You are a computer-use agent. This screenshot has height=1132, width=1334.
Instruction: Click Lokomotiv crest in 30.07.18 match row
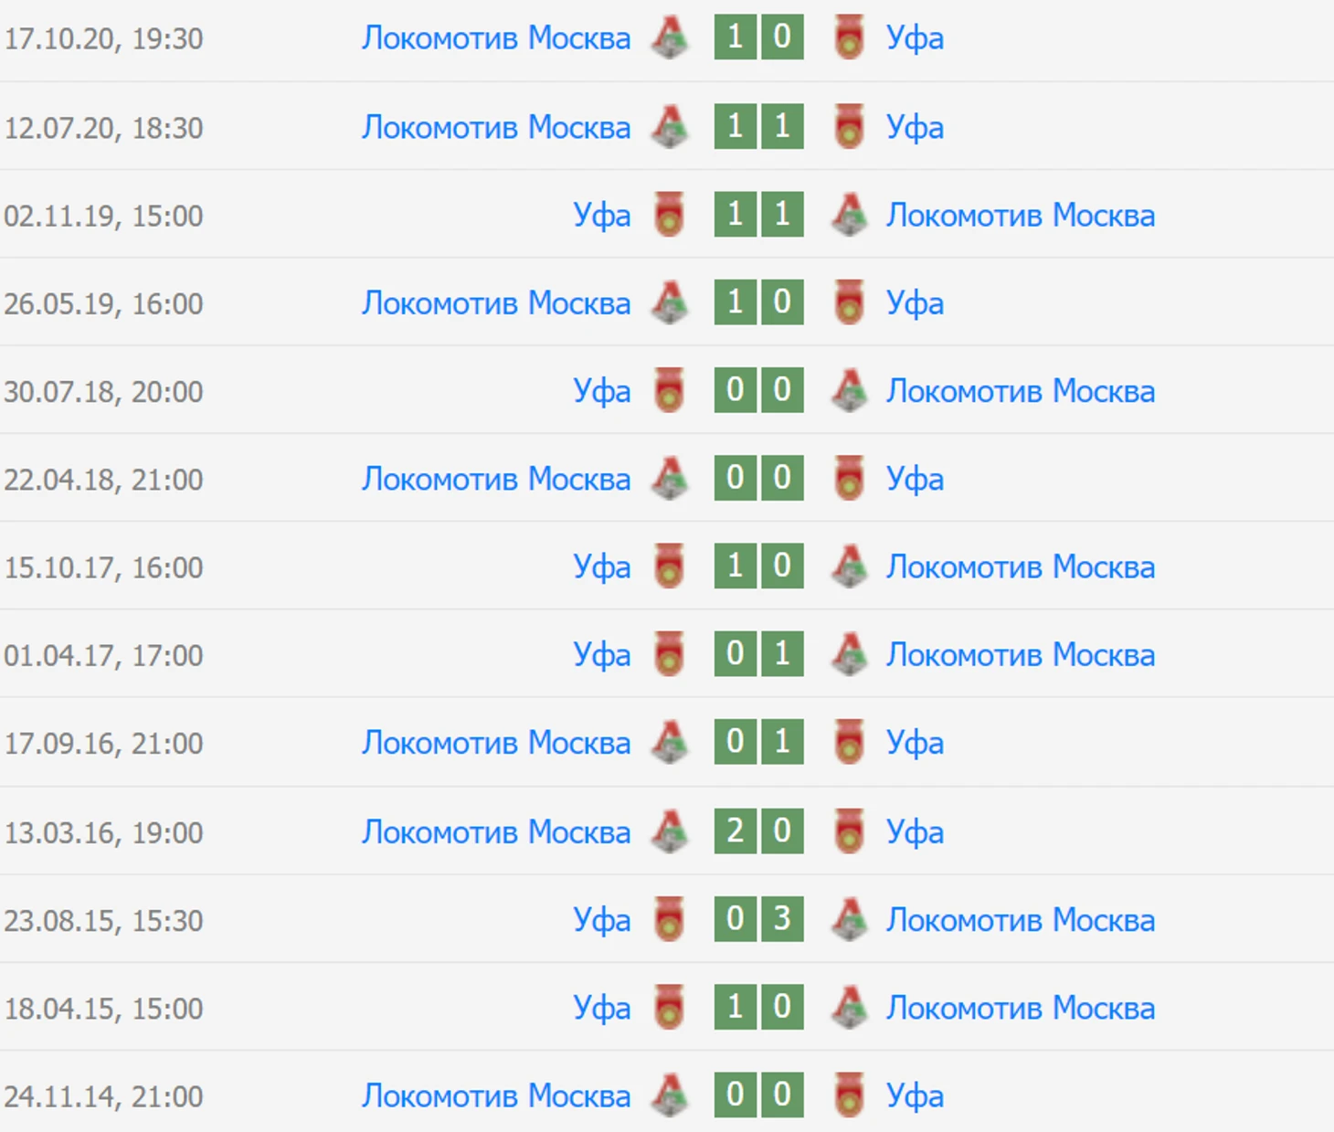coord(849,391)
